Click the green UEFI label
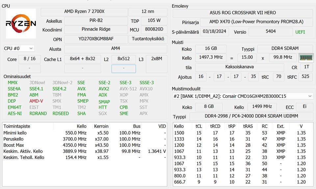 point(300,32)
